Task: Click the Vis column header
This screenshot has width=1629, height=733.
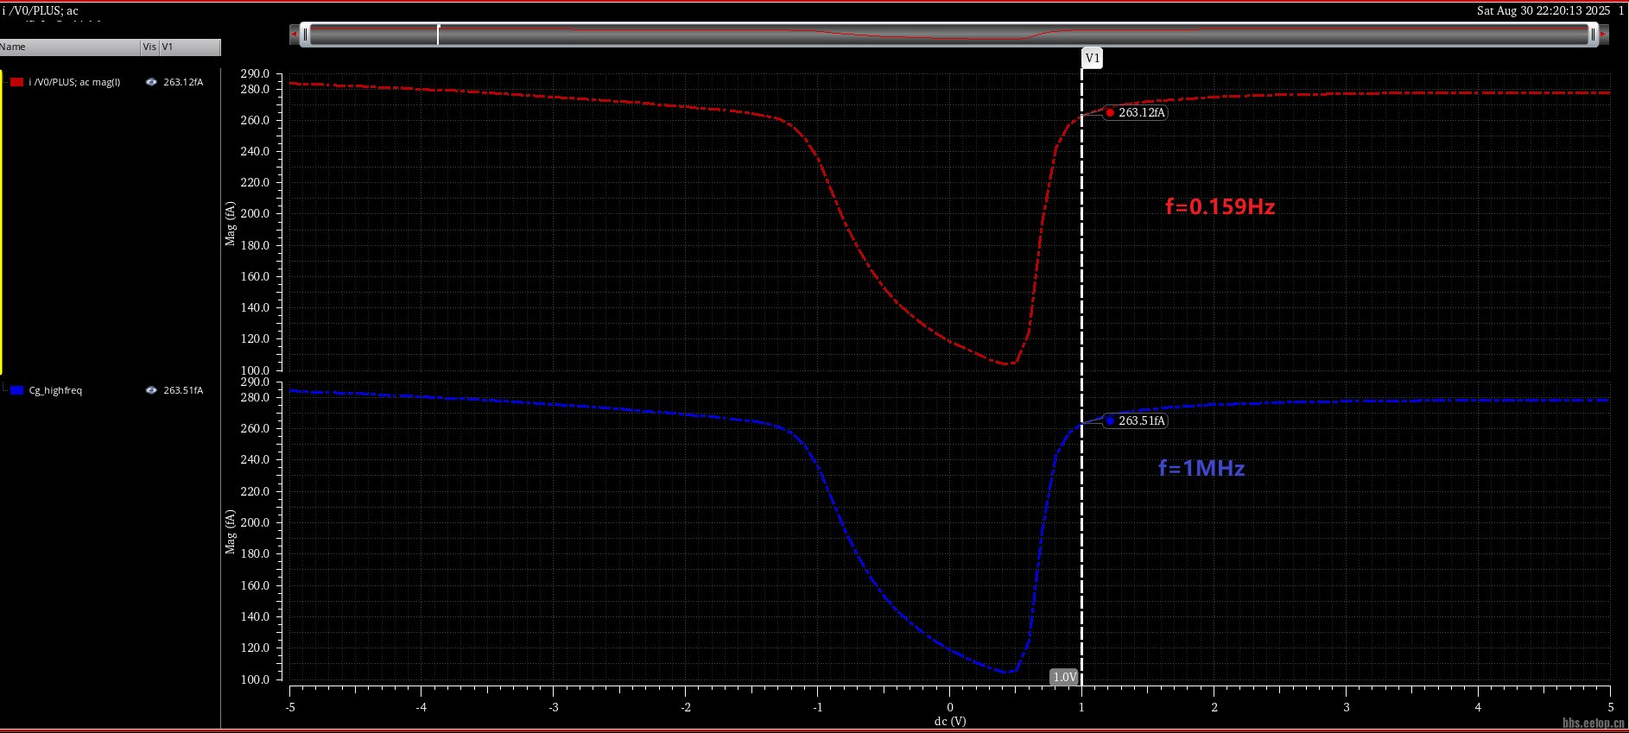Action: (x=149, y=47)
